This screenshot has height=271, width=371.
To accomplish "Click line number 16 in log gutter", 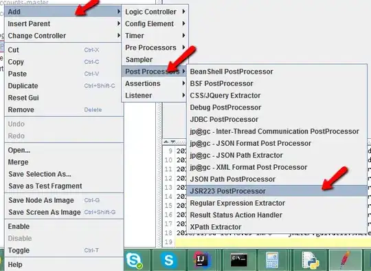I will [x=168, y=215].
